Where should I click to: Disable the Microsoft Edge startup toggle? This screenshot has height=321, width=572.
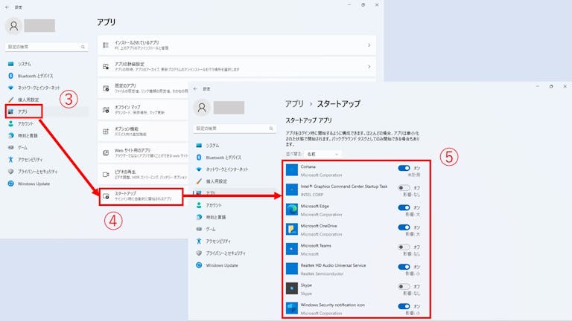pos(404,207)
